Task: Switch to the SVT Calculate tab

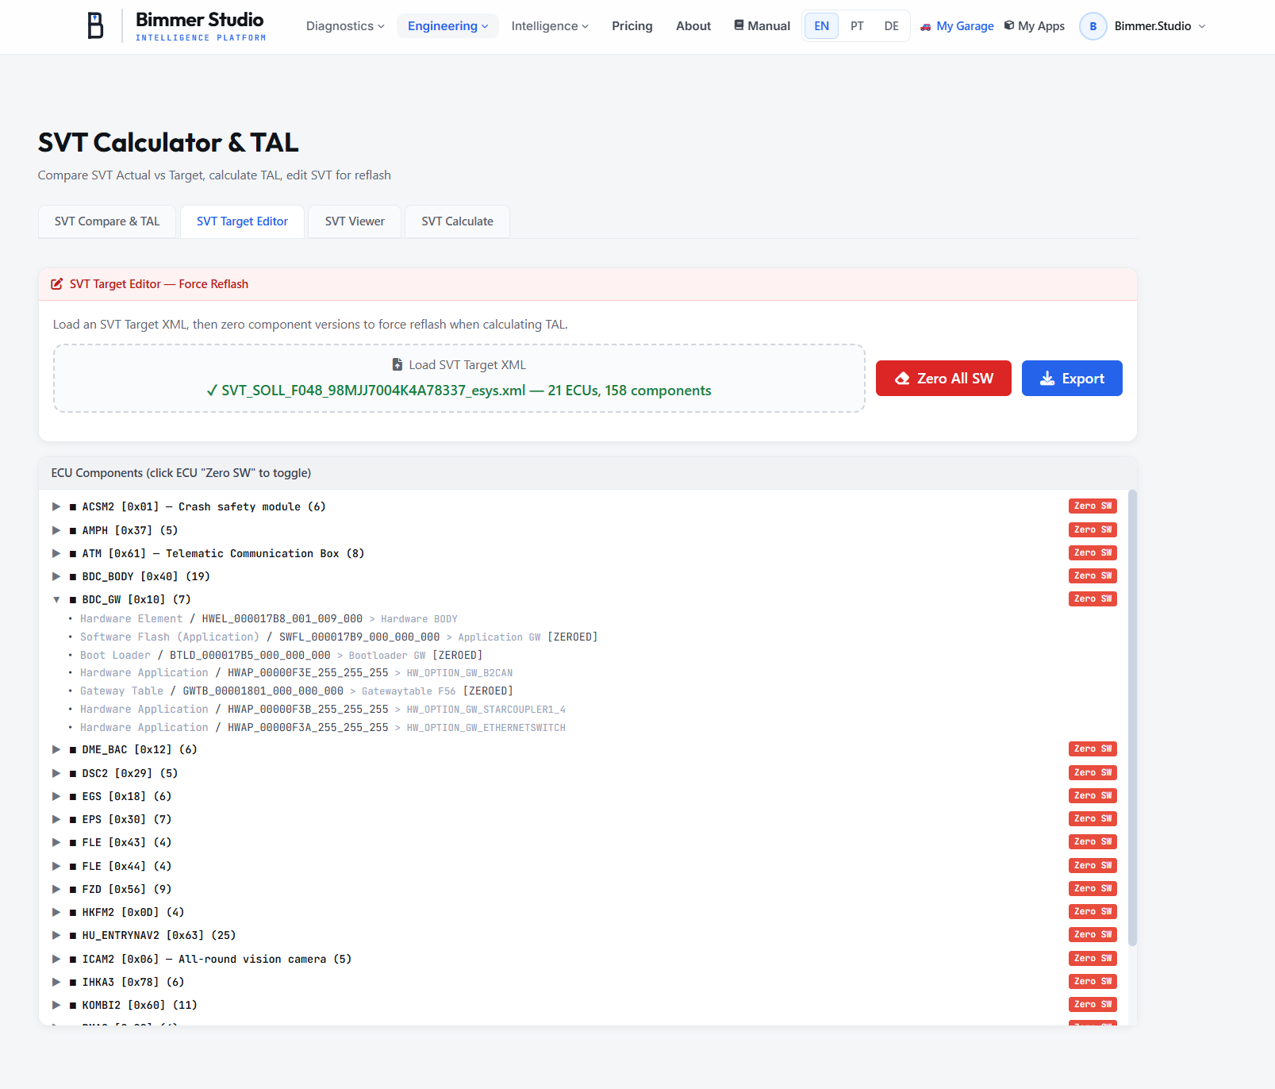Action: coord(457,221)
